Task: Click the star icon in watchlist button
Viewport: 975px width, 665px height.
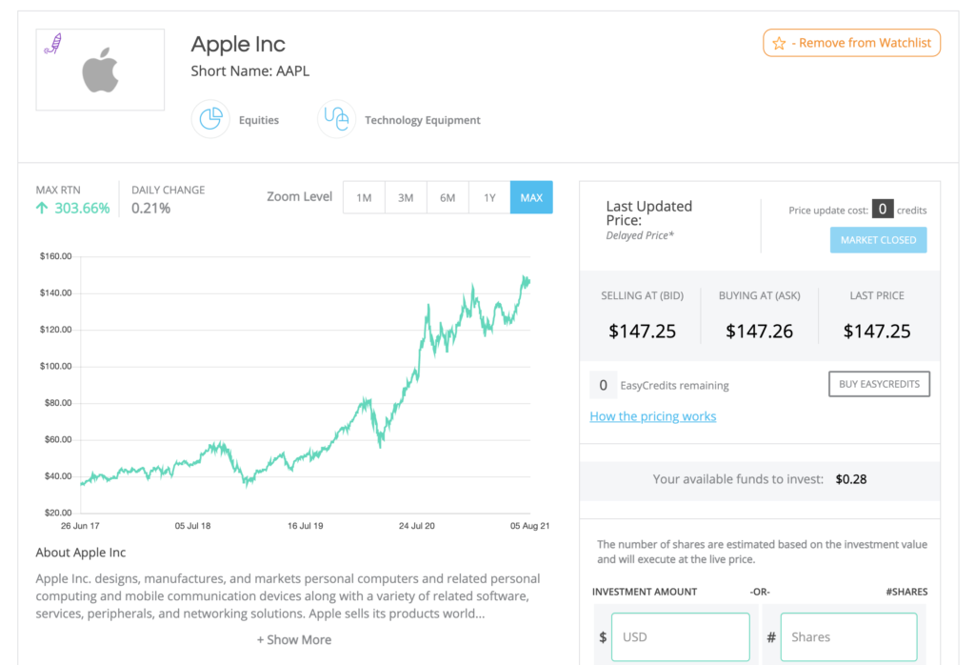Action: 779,44
